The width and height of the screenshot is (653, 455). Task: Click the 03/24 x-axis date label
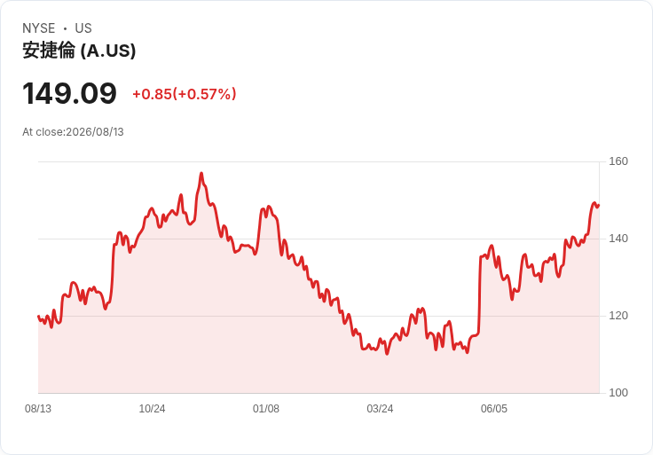point(380,409)
